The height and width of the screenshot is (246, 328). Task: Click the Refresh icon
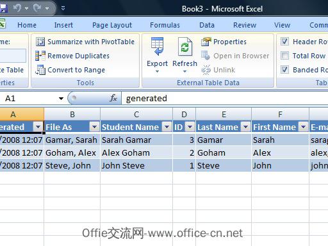coord(185,47)
